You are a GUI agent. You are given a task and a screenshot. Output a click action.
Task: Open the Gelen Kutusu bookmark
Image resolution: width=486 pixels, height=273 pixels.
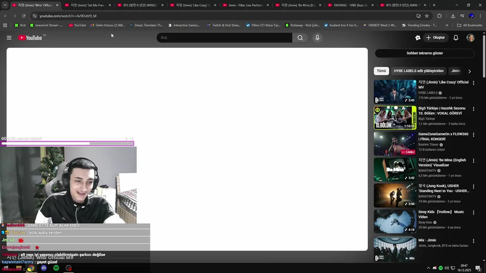(x=107, y=25)
